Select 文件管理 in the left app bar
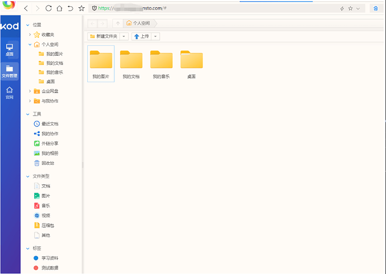 10,71
